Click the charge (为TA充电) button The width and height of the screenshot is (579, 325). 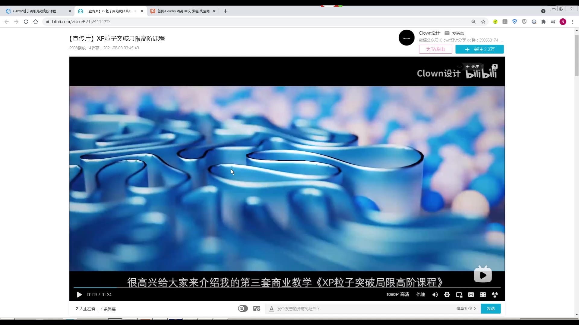pyautogui.click(x=435, y=49)
